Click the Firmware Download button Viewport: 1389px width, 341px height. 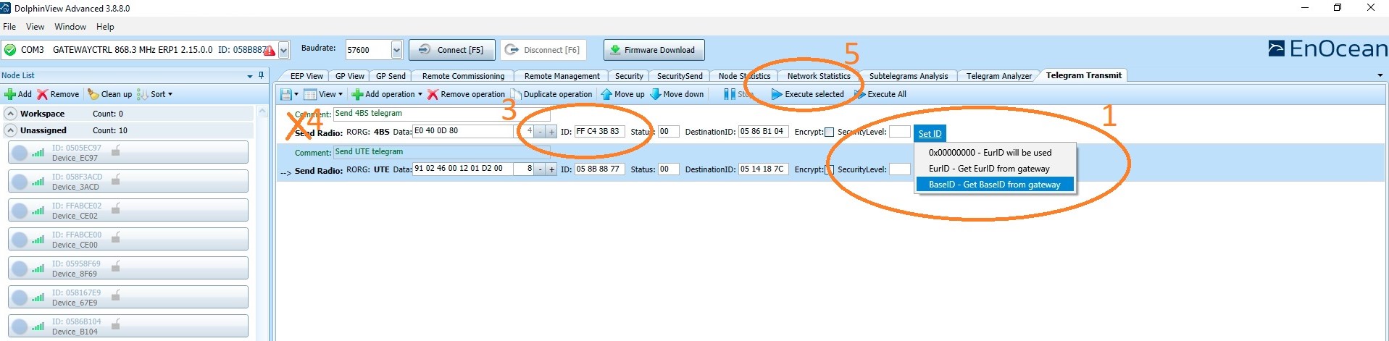coord(654,50)
